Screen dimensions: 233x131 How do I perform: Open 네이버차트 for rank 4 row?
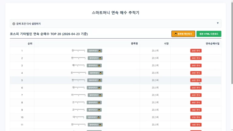point(96,73)
